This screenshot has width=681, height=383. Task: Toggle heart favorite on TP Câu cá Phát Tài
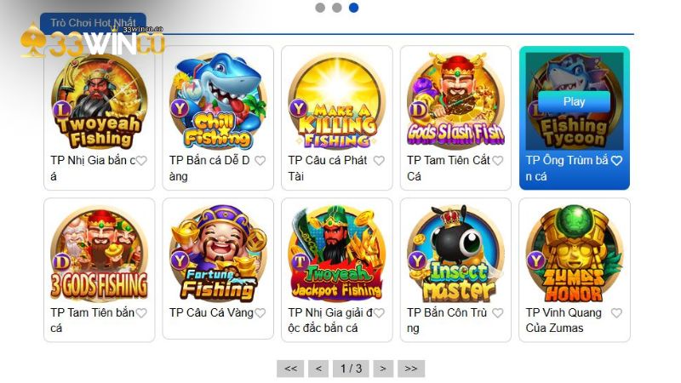point(379,161)
